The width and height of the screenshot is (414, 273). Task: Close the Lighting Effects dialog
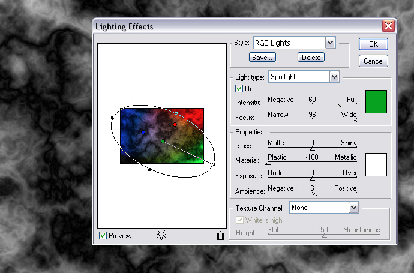point(388,26)
